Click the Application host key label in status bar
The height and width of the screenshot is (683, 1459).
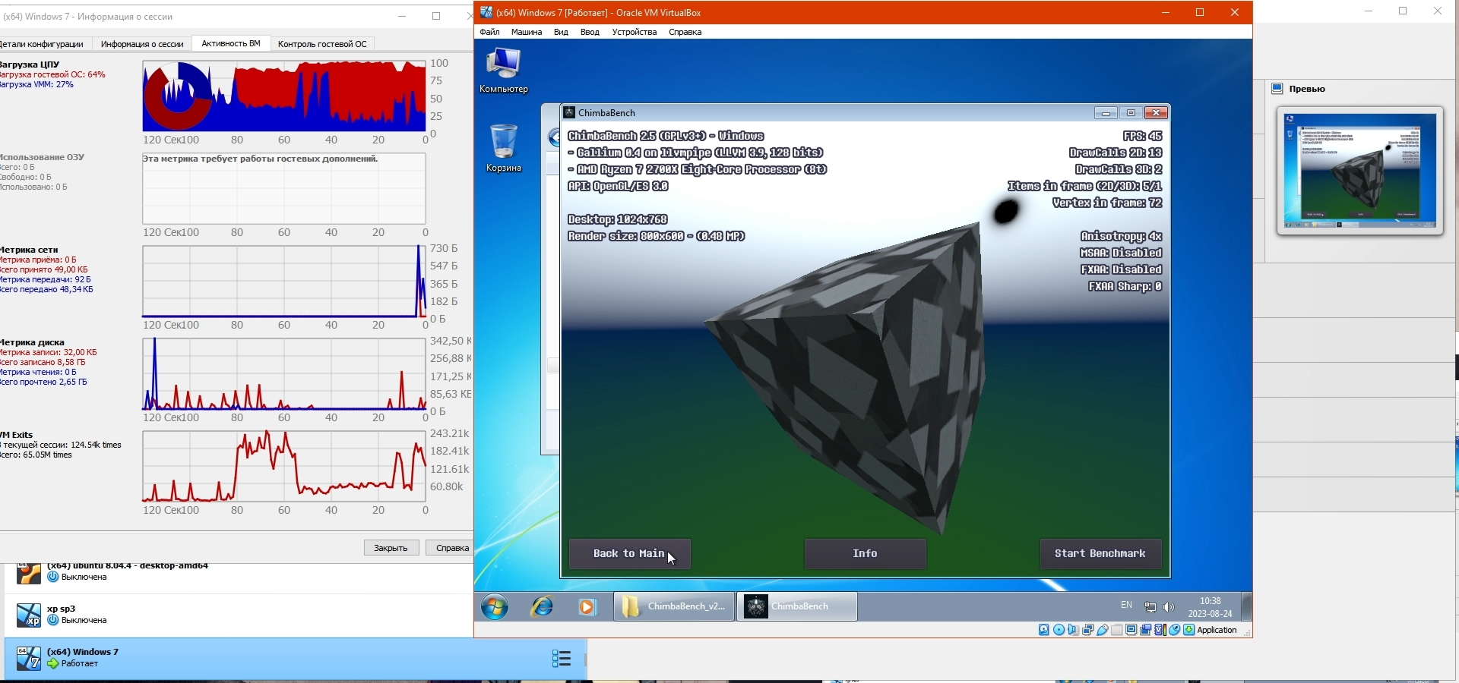point(1217,630)
